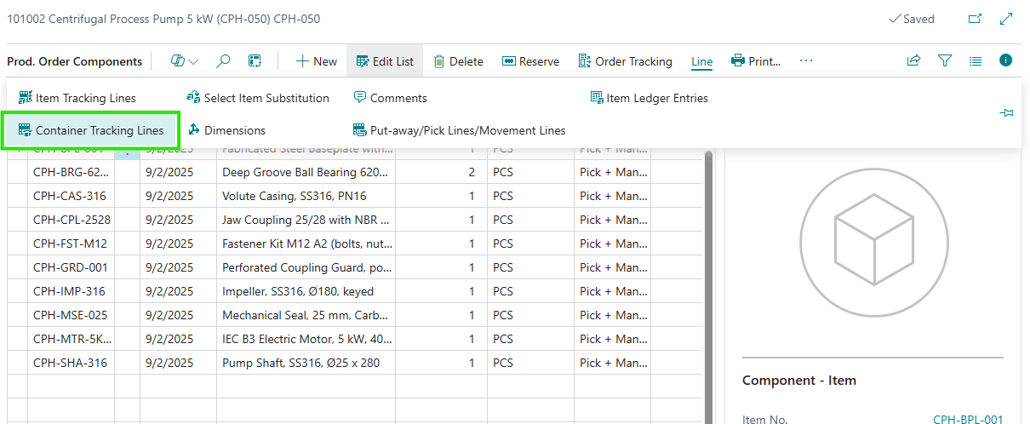This screenshot has height=424, width=1030.
Task: Toggle the filter pane funnel icon
Action: point(944,60)
